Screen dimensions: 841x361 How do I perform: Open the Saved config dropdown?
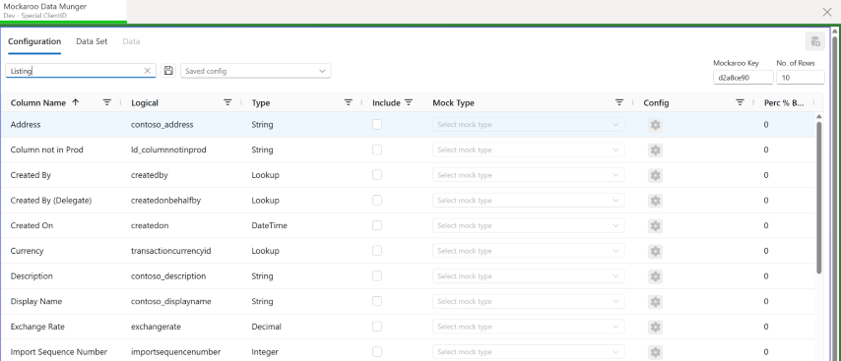click(x=255, y=71)
